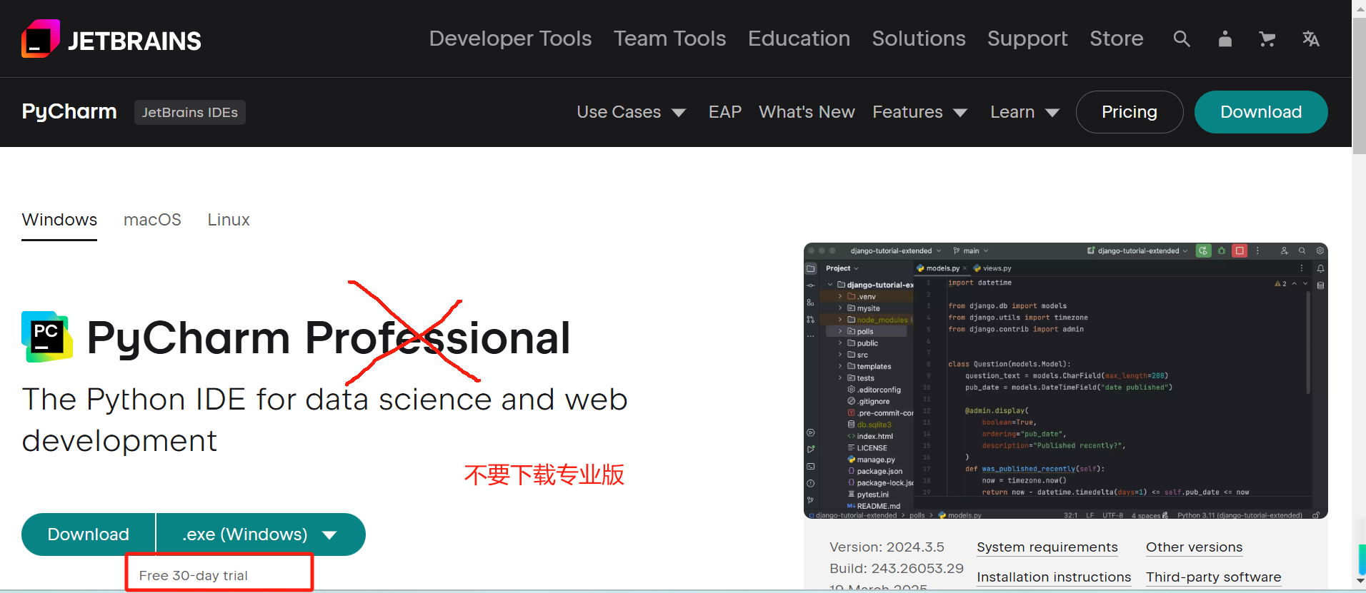Image resolution: width=1366 pixels, height=593 pixels.
Task: Open System requirements link
Action: point(1047,547)
